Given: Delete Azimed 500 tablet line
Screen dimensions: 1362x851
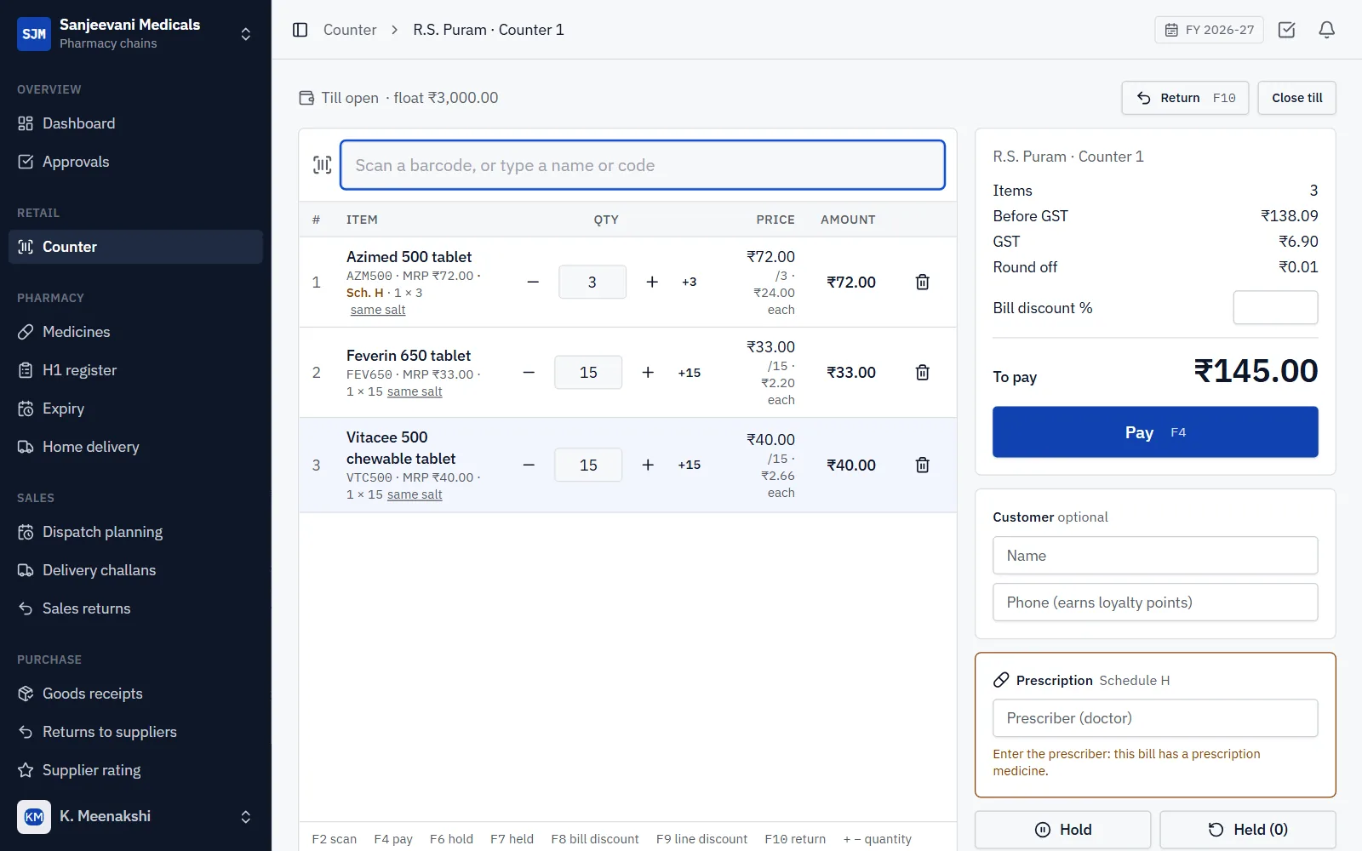Looking at the screenshot, I should point(922,282).
